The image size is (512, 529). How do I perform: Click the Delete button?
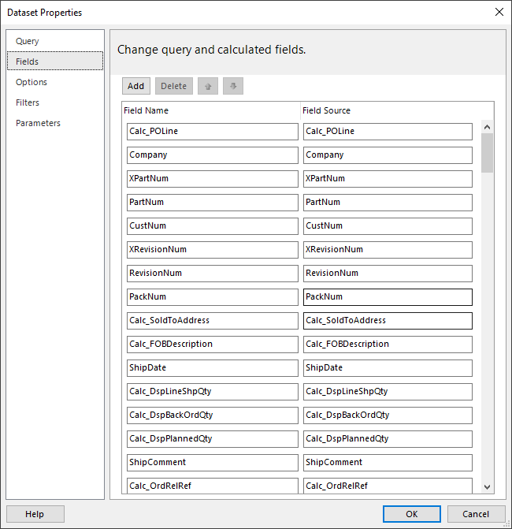pyautogui.click(x=174, y=86)
